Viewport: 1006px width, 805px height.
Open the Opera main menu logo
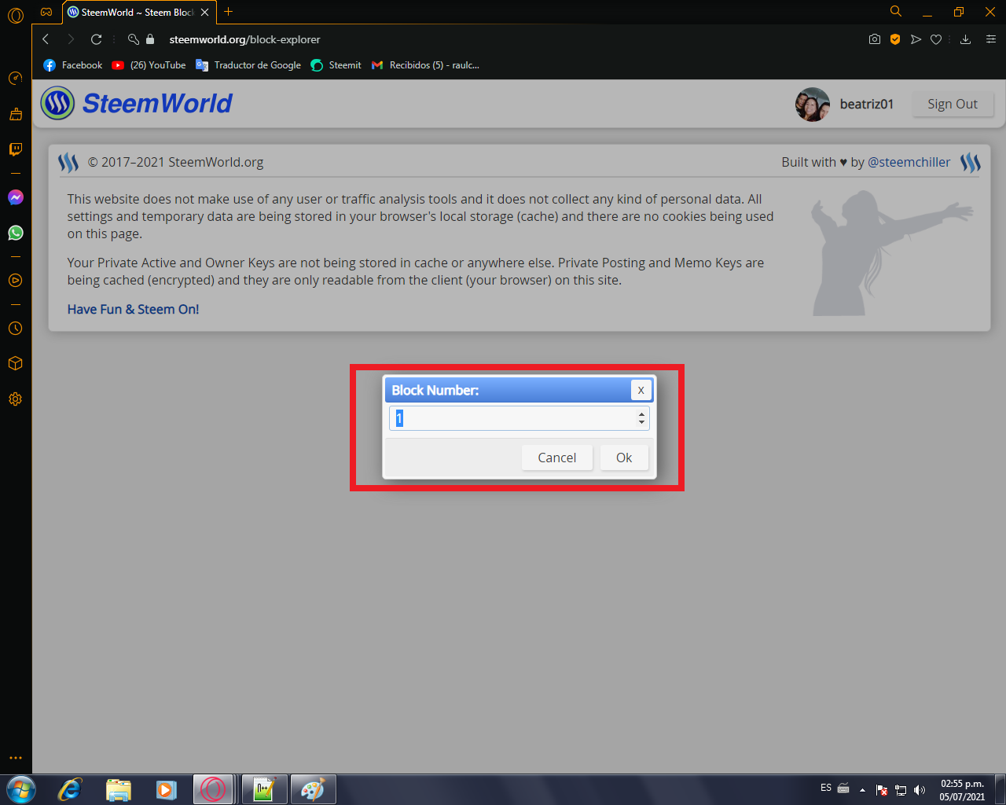pyautogui.click(x=16, y=14)
